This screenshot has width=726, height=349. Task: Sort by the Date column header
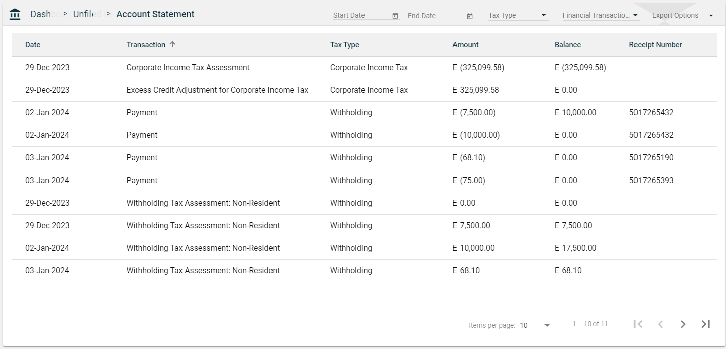(x=33, y=45)
